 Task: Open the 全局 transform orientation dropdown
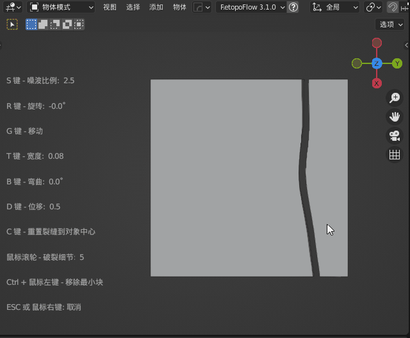pos(334,7)
